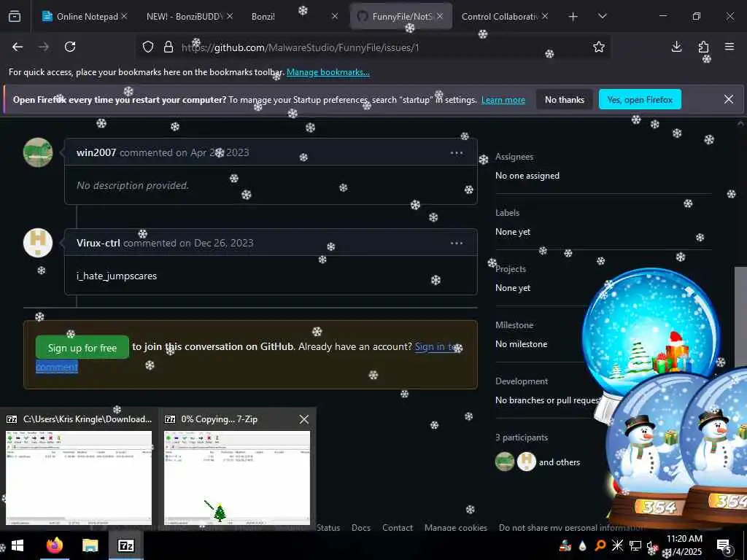Viewport: 747px width, 560px height.
Task: Open the notification center icon
Action: click(724, 546)
